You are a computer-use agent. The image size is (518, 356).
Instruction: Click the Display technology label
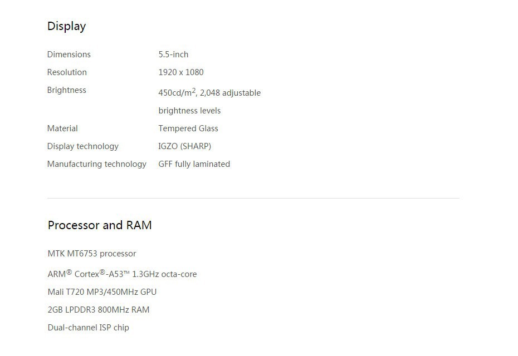click(x=82, y=146)
